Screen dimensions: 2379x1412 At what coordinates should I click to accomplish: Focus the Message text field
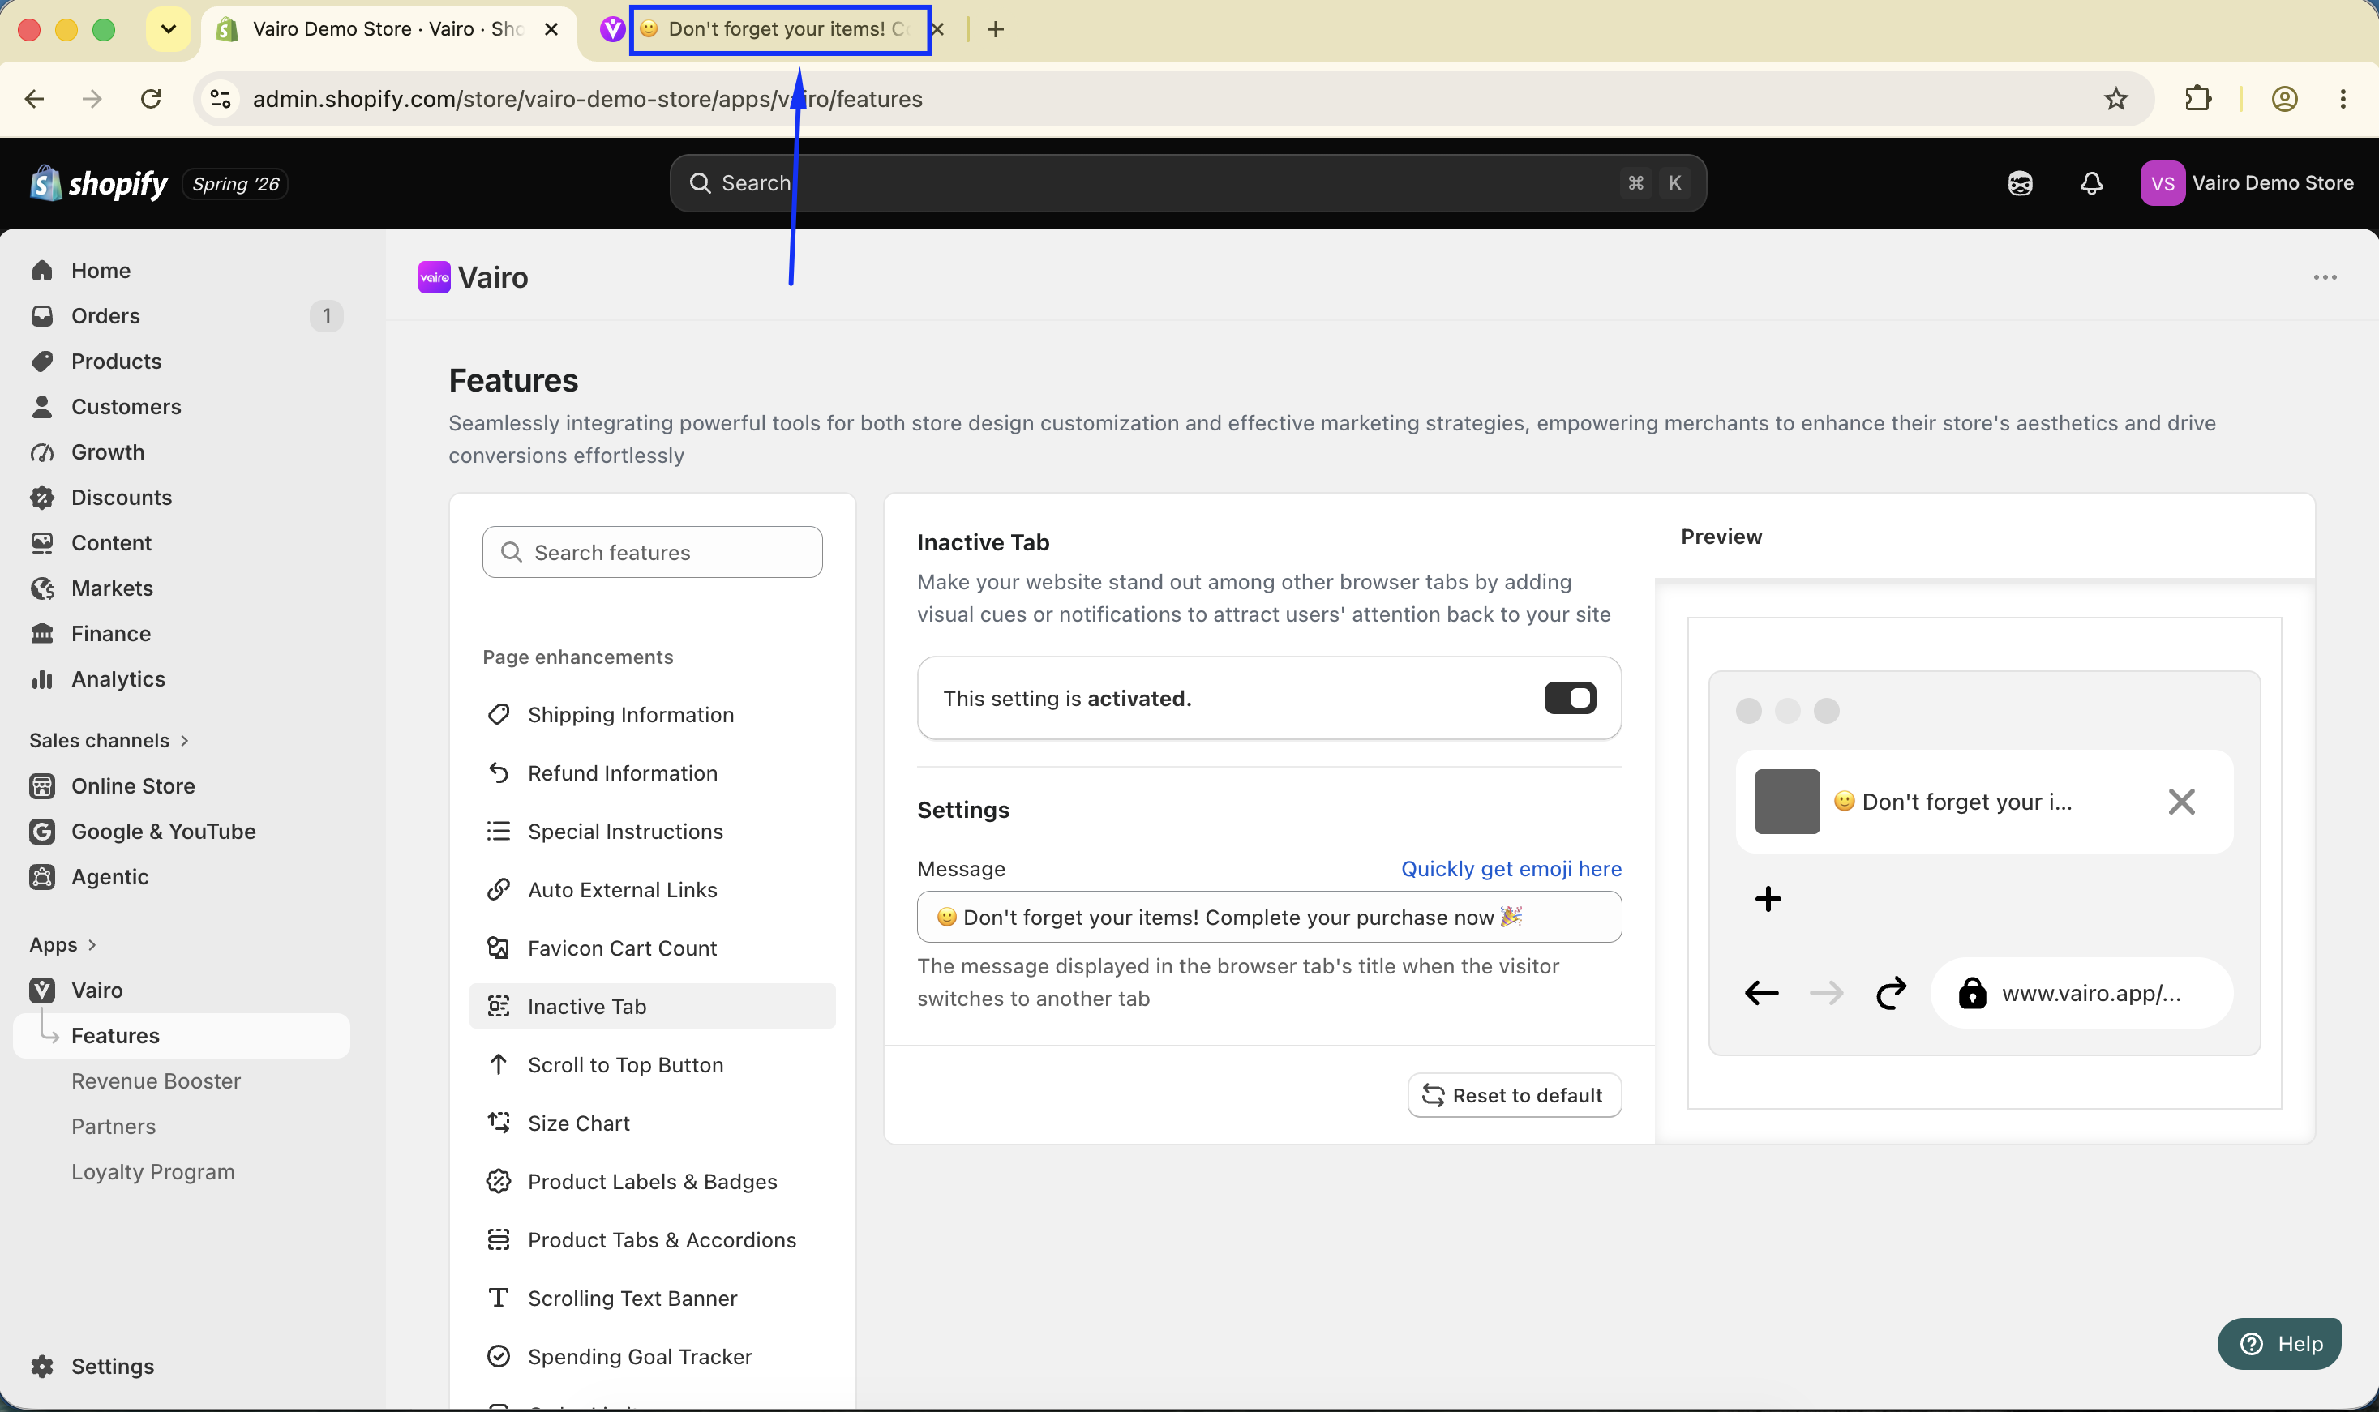click(x=1268, y=918)
